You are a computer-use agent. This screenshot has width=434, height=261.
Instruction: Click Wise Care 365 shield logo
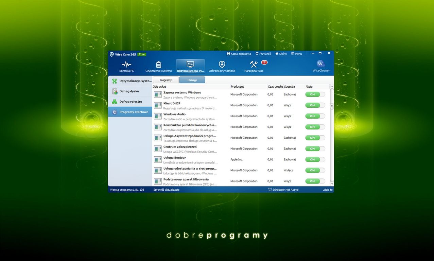[x=111, y=54]
